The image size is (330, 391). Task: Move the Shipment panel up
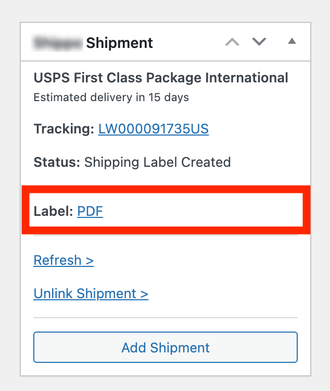click(232, 42)
